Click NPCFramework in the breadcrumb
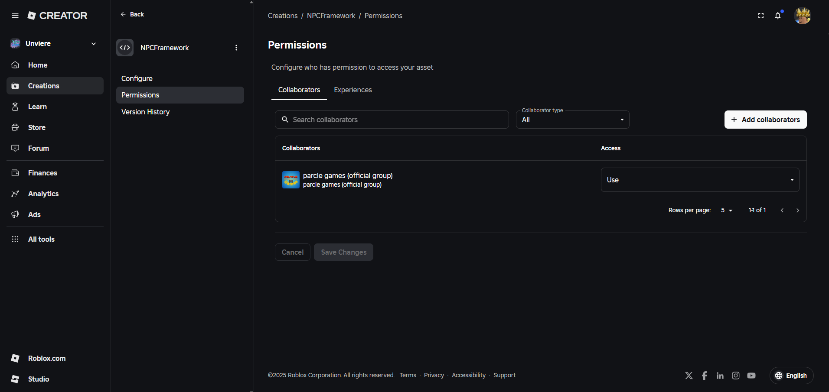Image resolution: width=829 pixels, height=392 pixels. pyautogui.click(x=331, y=16)
